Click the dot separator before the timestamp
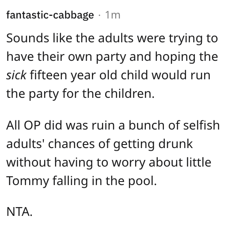 (99, 15)
